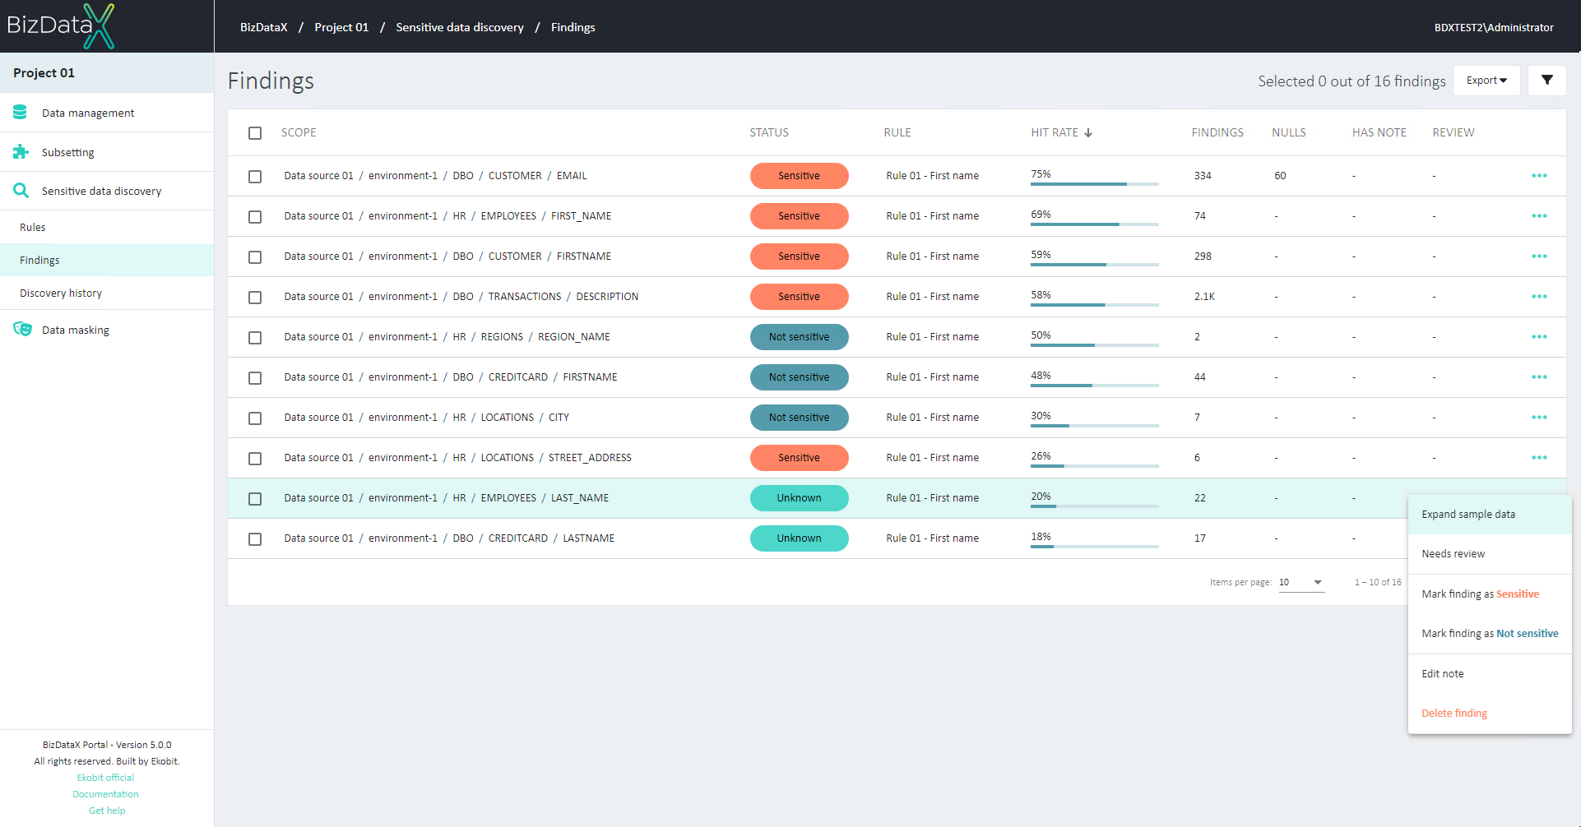Click the BizDataX logo
1581x827 pixels.
coord(61,26)
